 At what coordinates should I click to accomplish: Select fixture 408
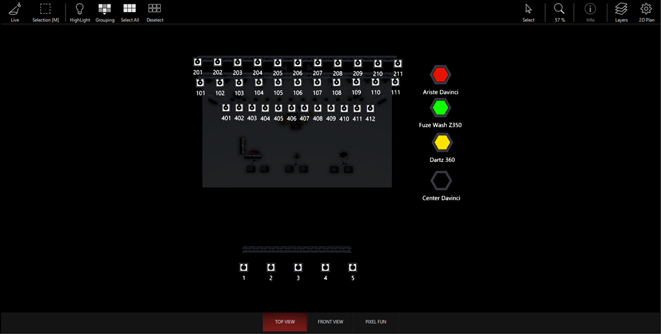coord(318,108)
